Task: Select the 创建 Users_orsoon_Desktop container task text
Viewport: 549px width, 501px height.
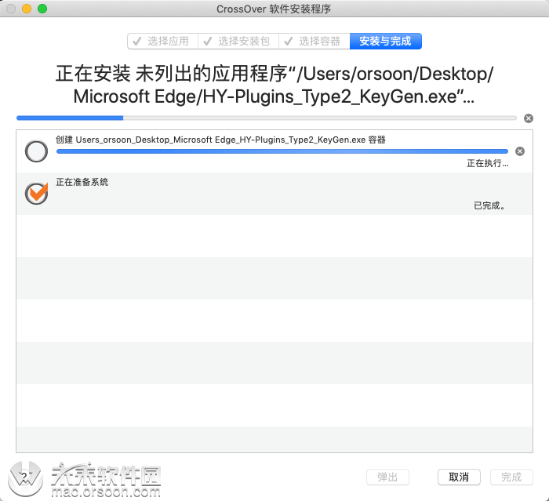Action: (220, 140)
